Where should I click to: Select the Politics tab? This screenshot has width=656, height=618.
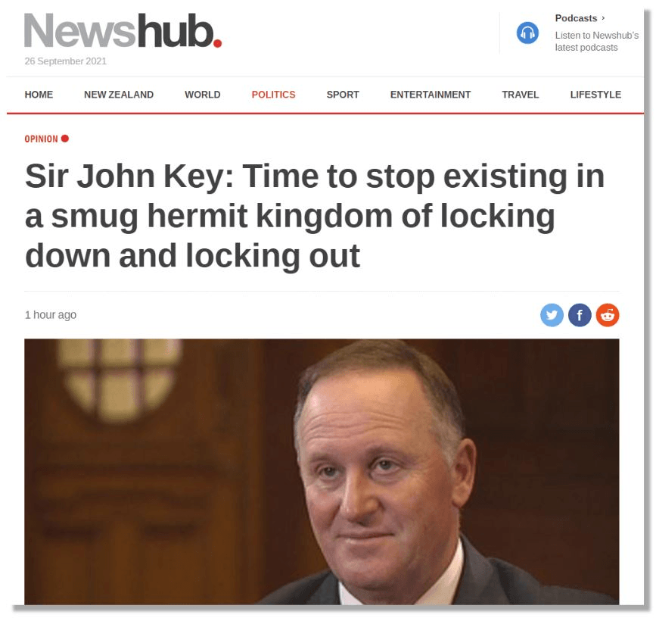274,95
